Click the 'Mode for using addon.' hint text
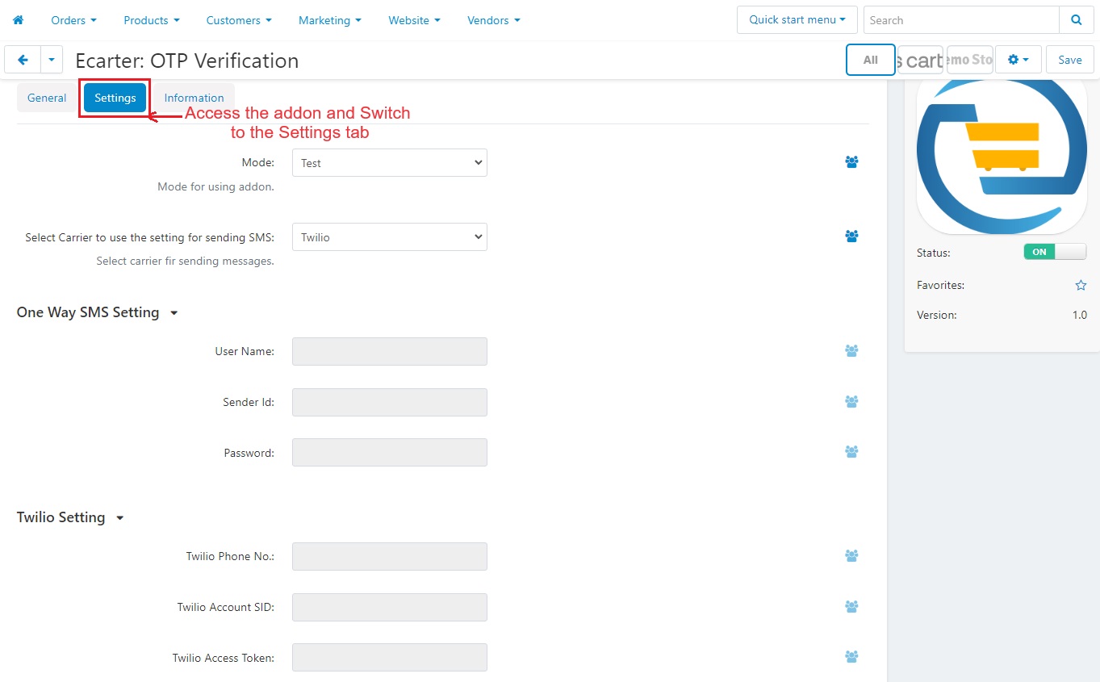 [215, 186]
